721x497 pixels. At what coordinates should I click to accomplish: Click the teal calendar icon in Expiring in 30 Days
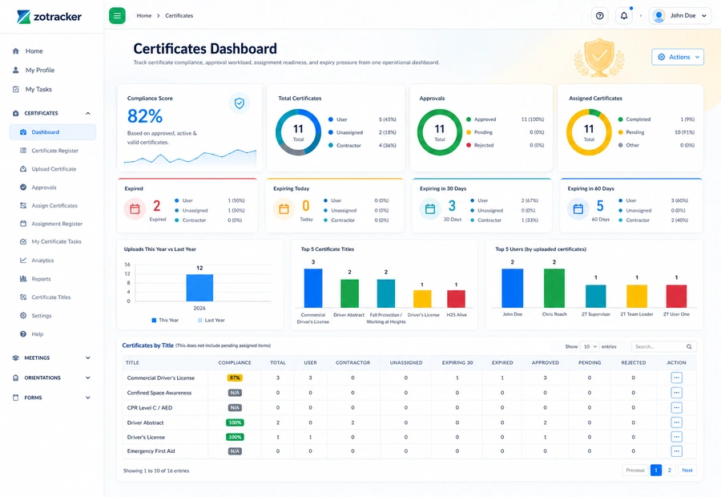(430, 209)
